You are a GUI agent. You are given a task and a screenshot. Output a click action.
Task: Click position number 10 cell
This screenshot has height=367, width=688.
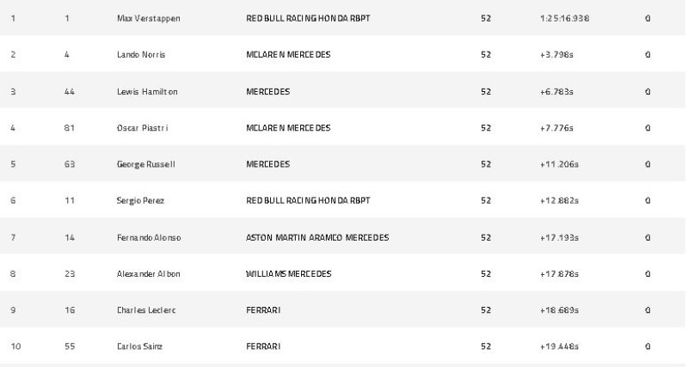coord(15,346)
